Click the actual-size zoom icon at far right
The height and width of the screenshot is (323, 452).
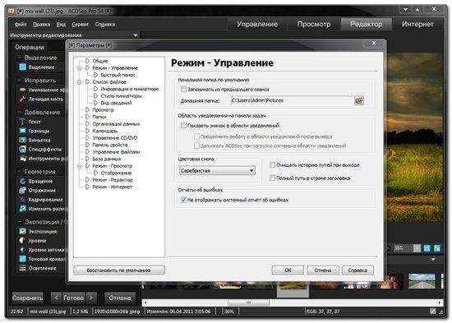pos(437,248)
